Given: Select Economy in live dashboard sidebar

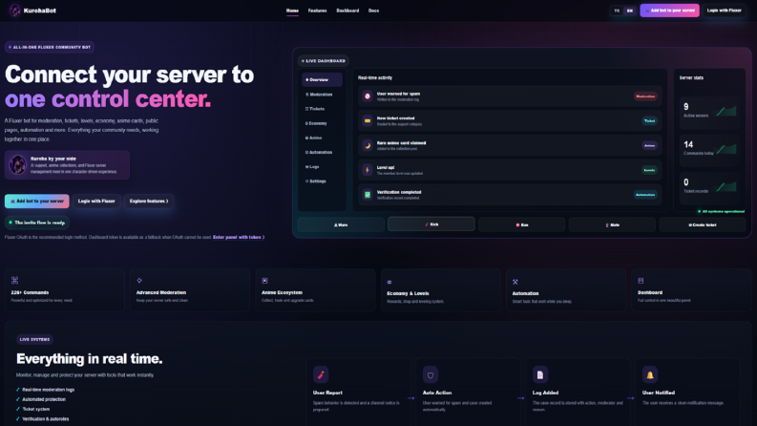Looking at the screenshot, I should (322, 123).
